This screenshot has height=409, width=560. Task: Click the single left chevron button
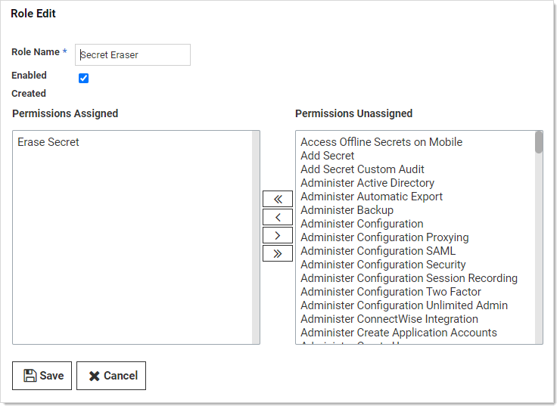pos(277,217)
